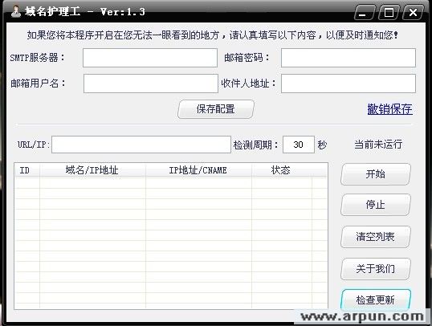Viewport: 432px width, 326px height.
Task: Click the 邮箱用户名 text box
Action: 151,84
